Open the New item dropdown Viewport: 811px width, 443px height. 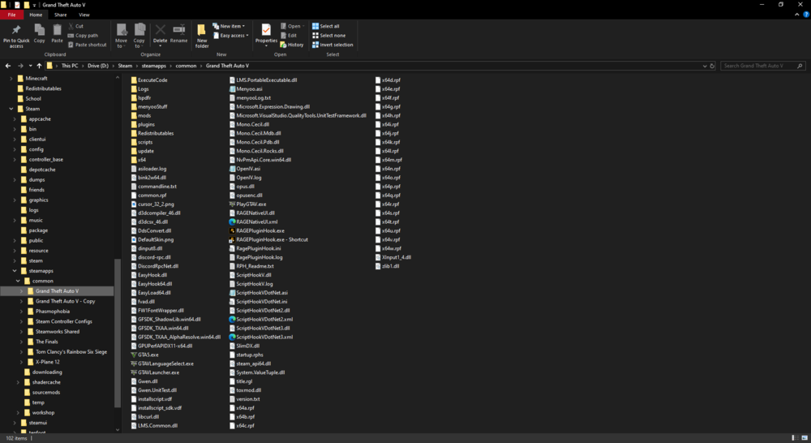[x=229, y=27]
